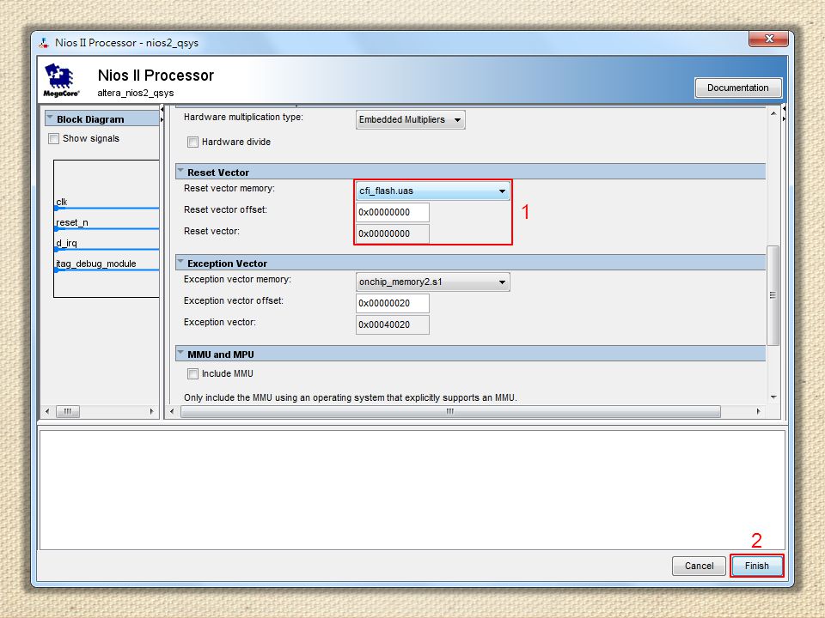Click the settings horizontal scrollbar thumb

point(450,411)
